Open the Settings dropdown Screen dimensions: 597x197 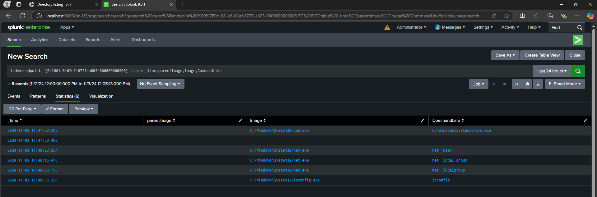[x=483, y=27]
